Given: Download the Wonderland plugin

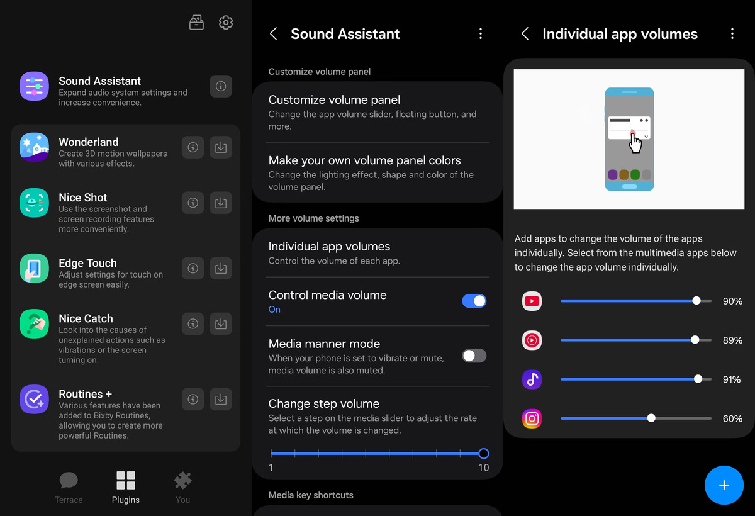Looking at the screenshot, I should click(x=221, y=147).
